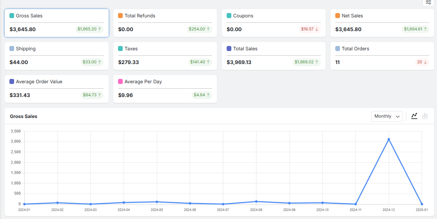Image resolution: width=437 pixels, height=219 pixels.
Task: Click the 2024-12 peak data point
Action: click(x=389, y=139)
